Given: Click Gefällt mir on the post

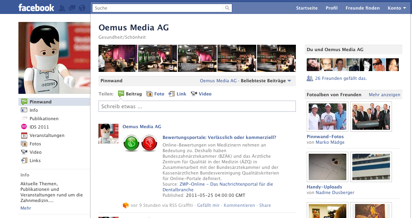Looking at the screenshot, I should click(208, 205).
